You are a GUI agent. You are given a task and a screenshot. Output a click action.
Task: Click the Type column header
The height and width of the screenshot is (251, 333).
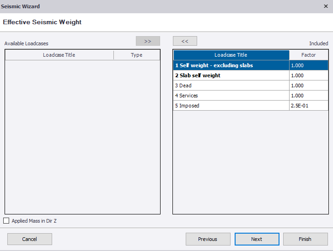(137, 55)
